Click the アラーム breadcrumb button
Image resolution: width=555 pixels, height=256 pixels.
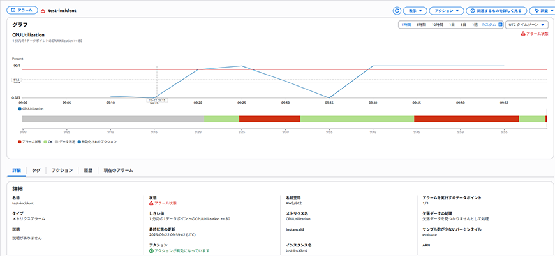[x=22, y=10]
